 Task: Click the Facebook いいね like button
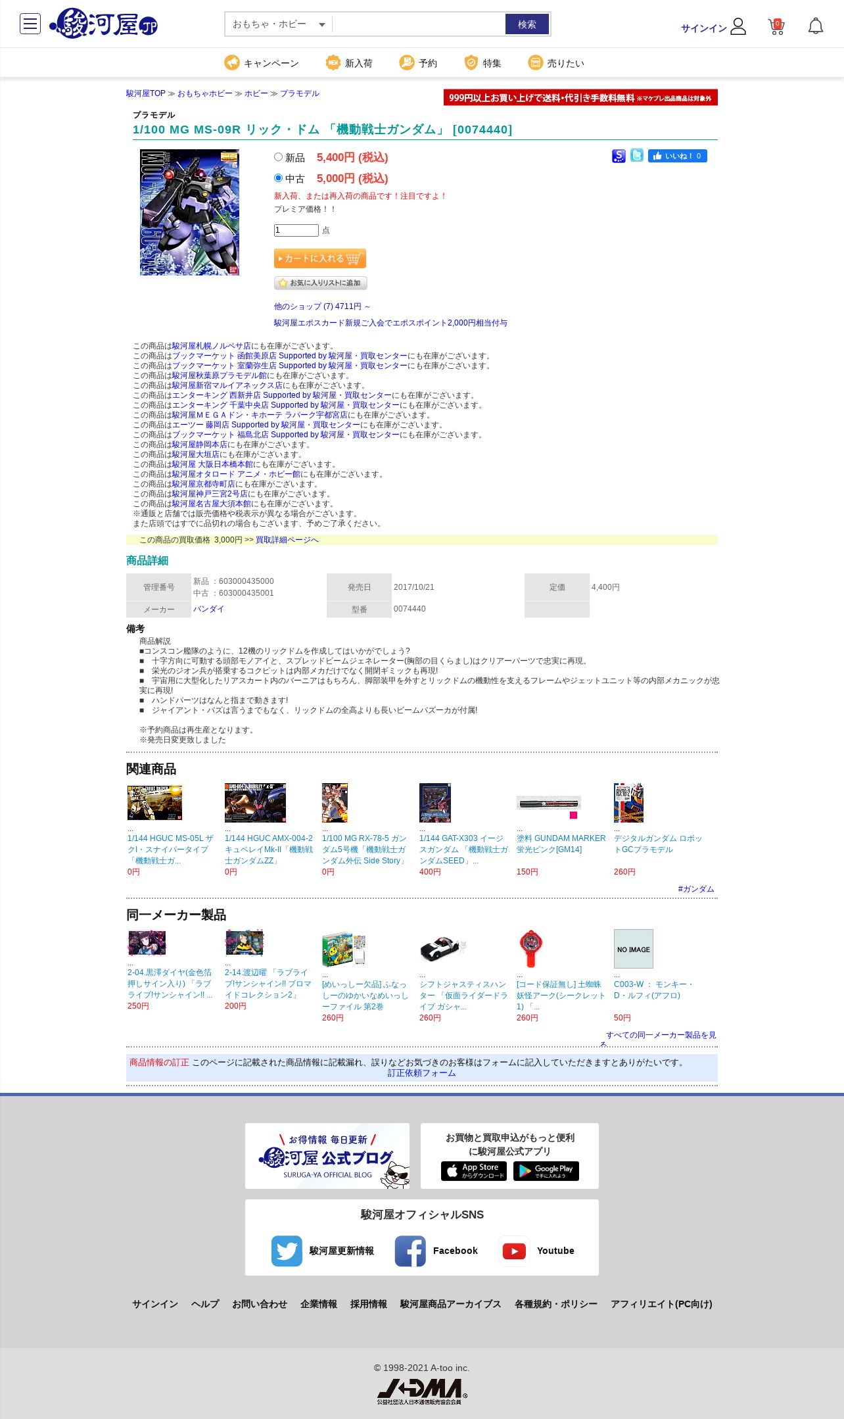tap(678, 156)
